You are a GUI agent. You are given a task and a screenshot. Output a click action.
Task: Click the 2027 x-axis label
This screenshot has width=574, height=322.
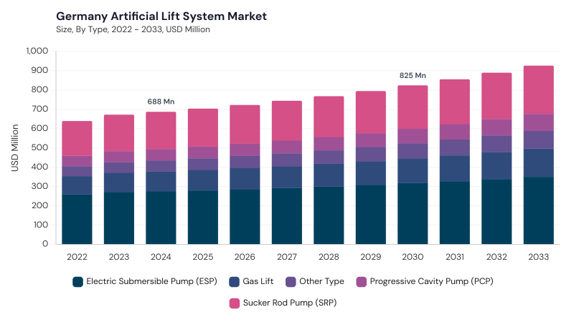tap(286, 257)
